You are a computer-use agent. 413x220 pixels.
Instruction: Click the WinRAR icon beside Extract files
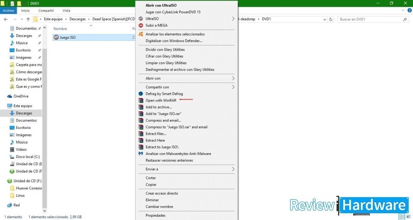141,134
